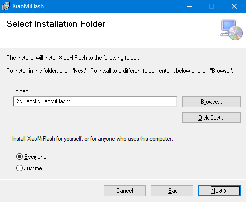
Task: Click the XiaoMiFlash installer icon in title bar
Action: click(x=6, y=6)
